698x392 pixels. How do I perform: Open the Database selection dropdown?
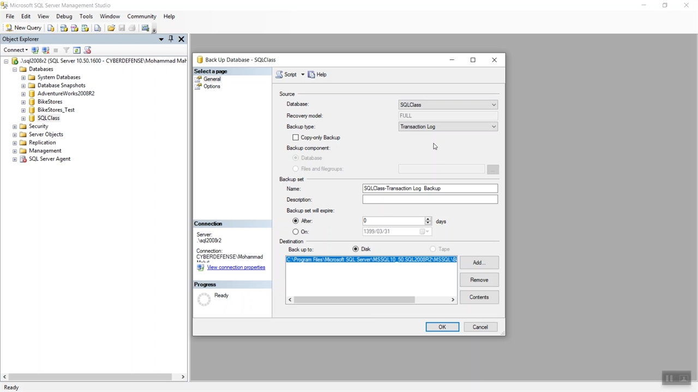pyautogui.click(x=494, y=105)
